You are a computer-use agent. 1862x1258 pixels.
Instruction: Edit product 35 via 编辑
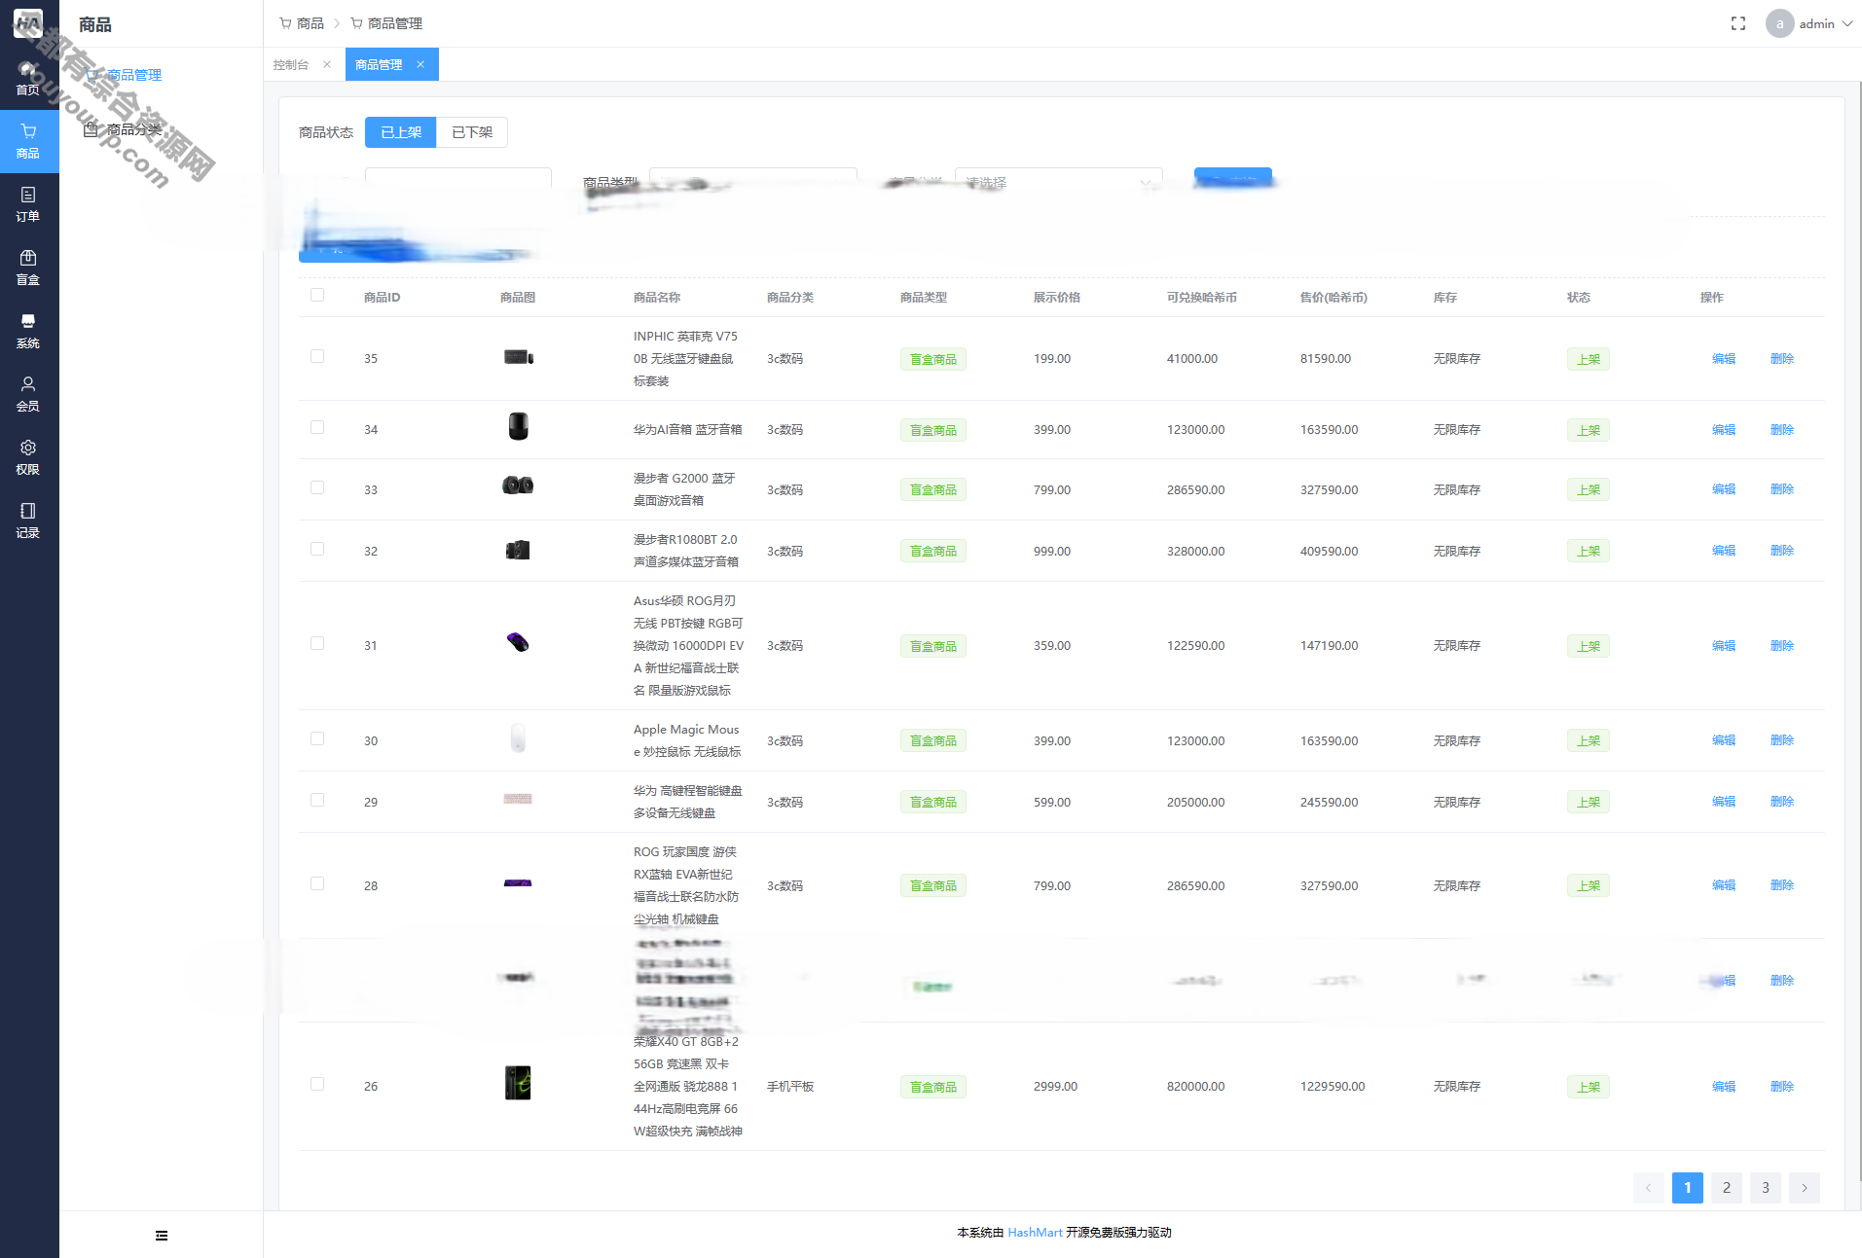point(1724,359)
